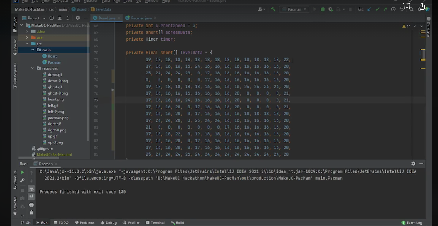The height and width of the screenshot is (226, 438).
Task: Select the Pacman tab in Run panel
Action: 46,164
